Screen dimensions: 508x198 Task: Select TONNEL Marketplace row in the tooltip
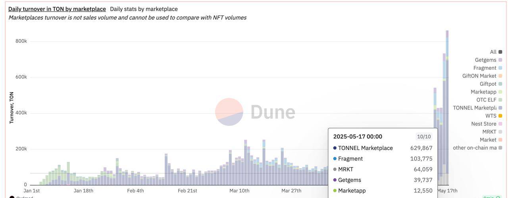(x=383, y=148)
